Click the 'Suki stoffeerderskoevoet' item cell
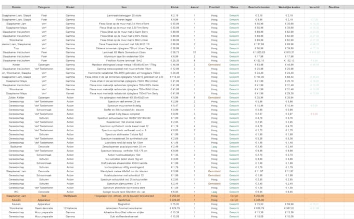Screen dimensions: 354x219 click(124, 216)
